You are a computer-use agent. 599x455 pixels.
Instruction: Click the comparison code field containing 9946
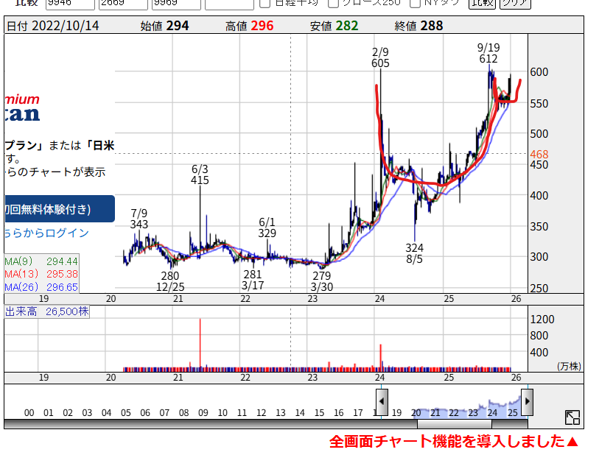coord(70,3)
